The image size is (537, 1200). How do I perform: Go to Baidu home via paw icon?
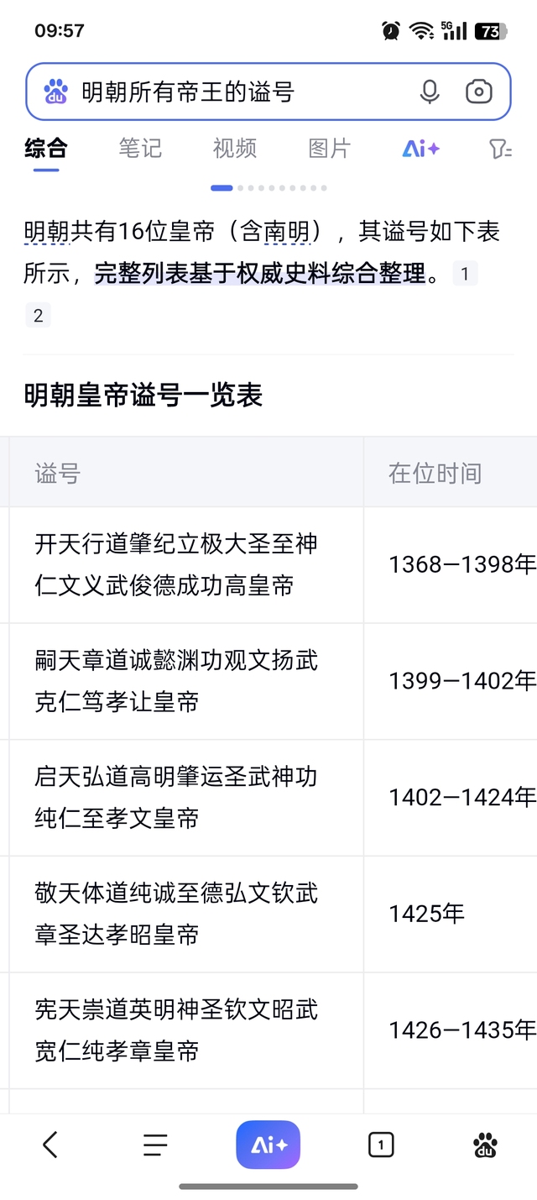coord(485,1145)
